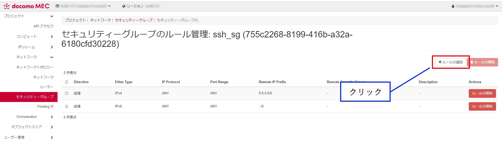Screen dimensions: 502x160
Task: Click セキュリティーグループ breadcrumb link
Action: pyautogui.click(x=134, y=20)
